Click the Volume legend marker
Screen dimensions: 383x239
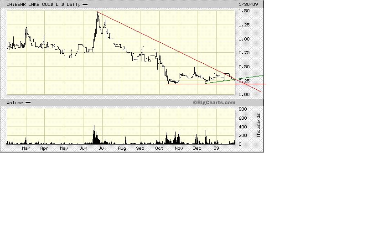tap(28, 103)
